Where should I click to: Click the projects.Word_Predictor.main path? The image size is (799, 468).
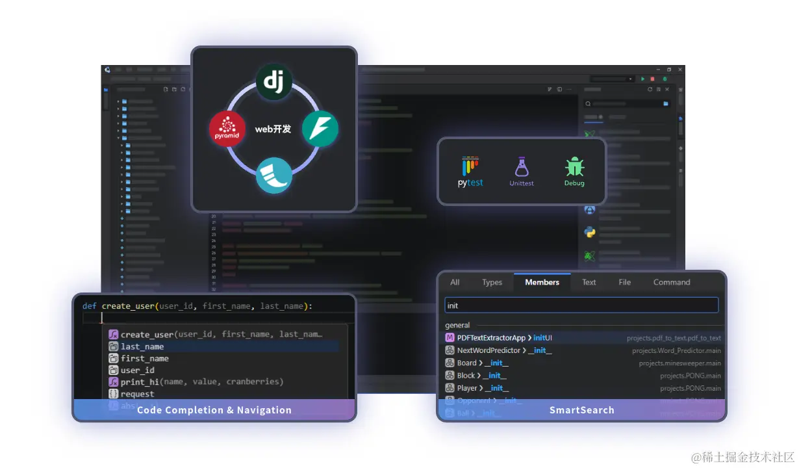click(x=676, y=350)
